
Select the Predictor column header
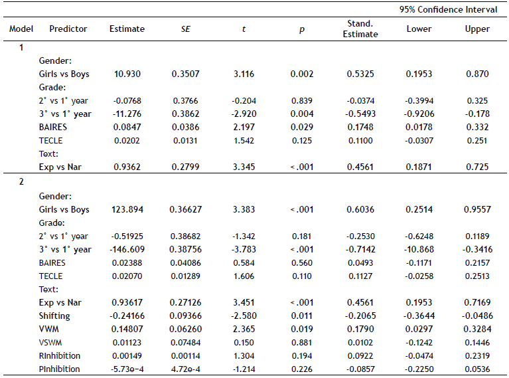pyautogui.click(x=68, y=29)
